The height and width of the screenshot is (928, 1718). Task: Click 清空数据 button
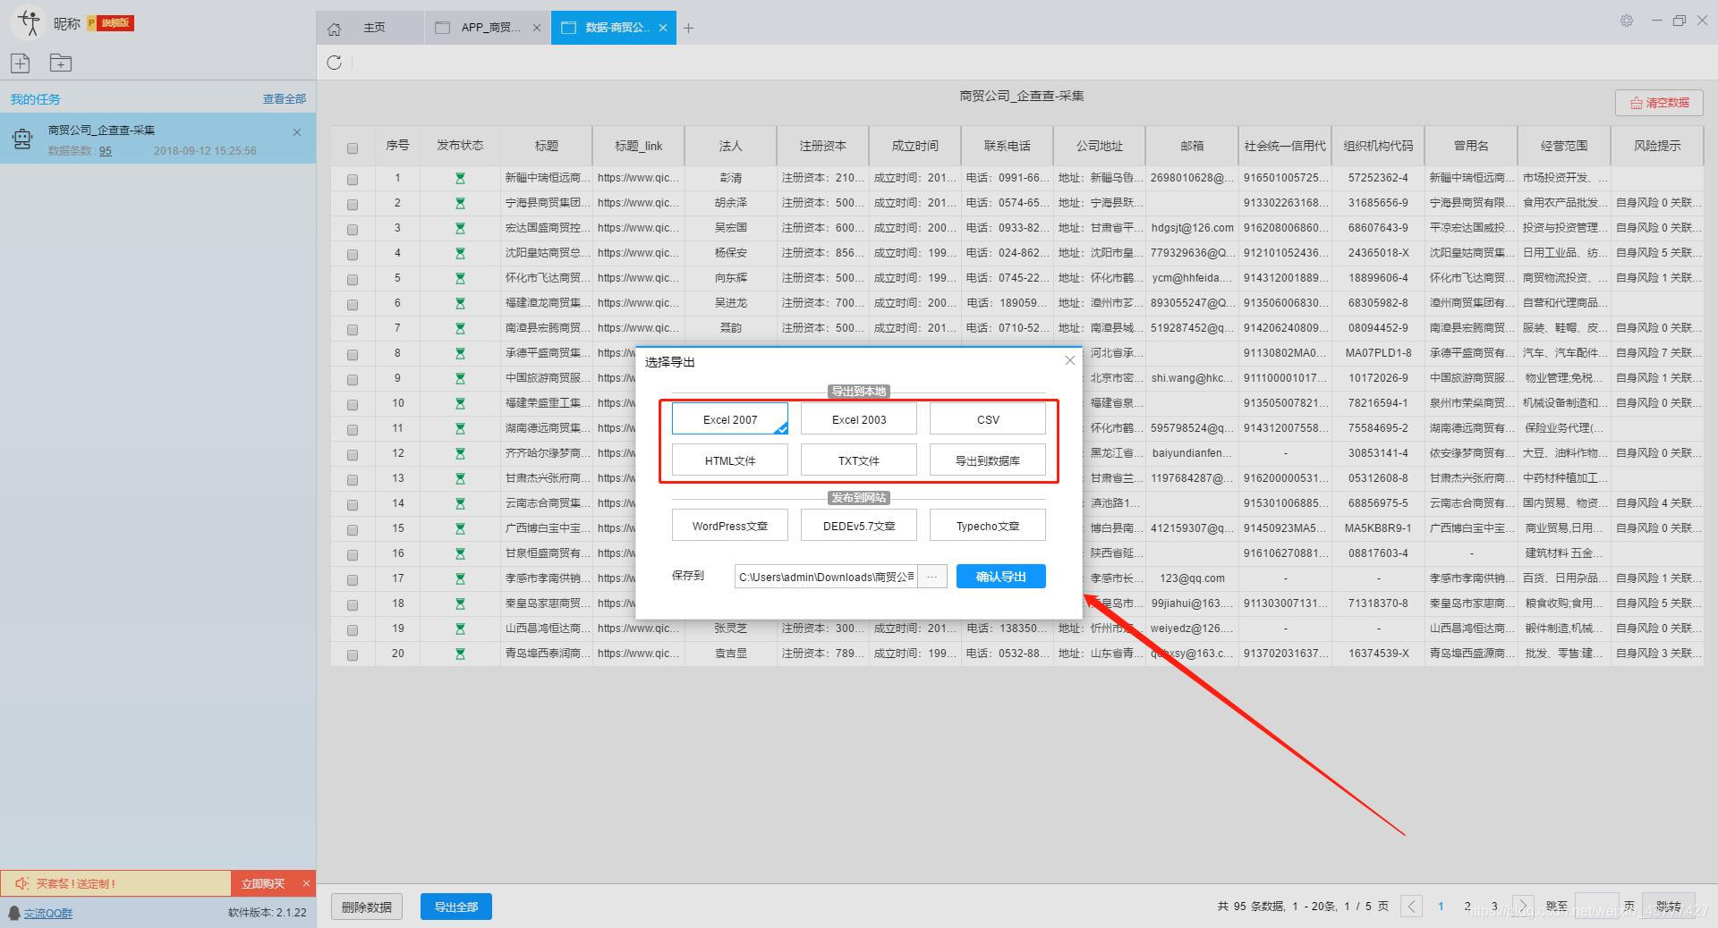[1660, 102]
